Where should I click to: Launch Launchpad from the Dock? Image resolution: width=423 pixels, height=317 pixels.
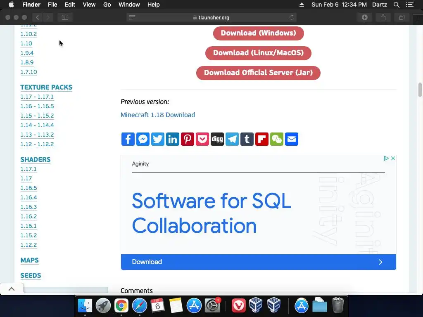(103, 305)
